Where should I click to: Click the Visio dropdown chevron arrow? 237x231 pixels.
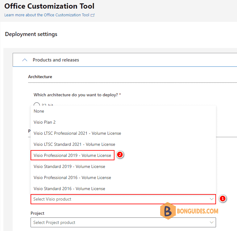click(x=211, y=199)
